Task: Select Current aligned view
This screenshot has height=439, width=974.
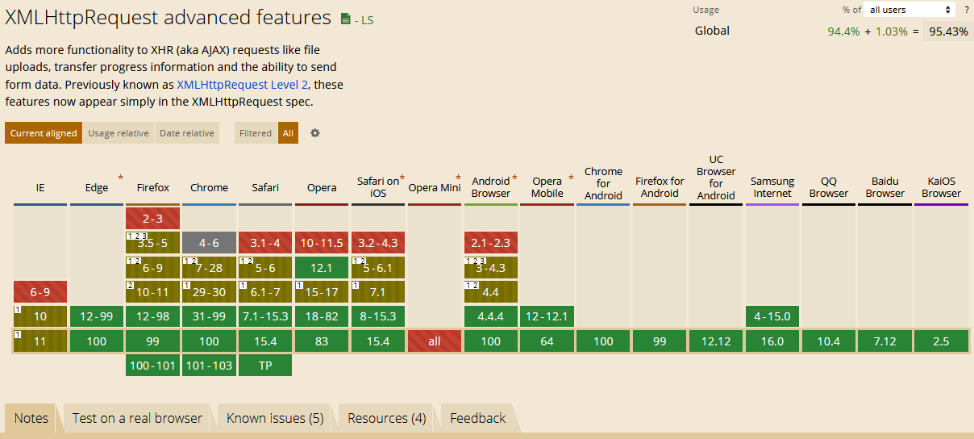Action: [x=44, y=133]
